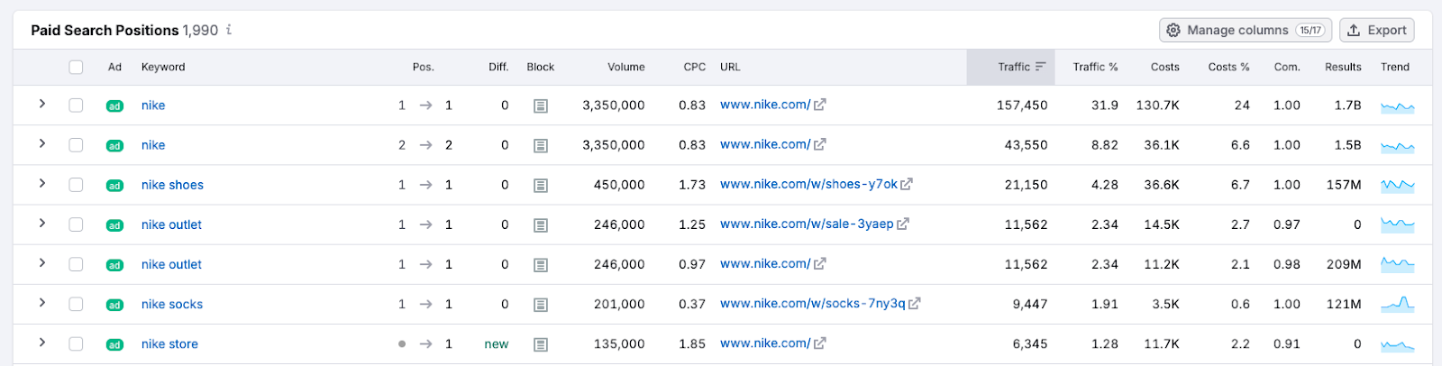Expand the nike socks row details
This screenshot has width=1442, height=366.
coord(42,303)
